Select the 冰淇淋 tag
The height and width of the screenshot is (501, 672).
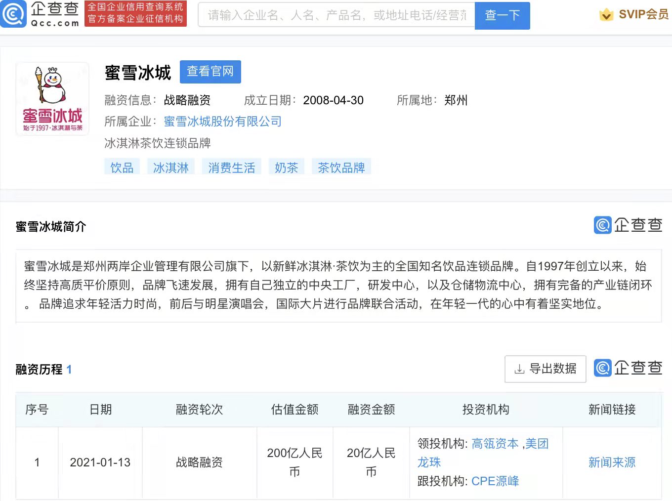pyautogui.click(x=171, y=167)
